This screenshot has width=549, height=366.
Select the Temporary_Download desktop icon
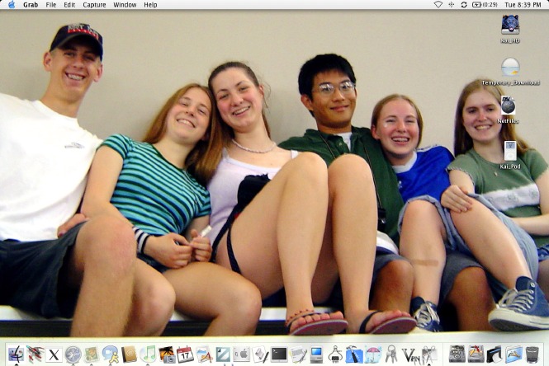coord(510,72)
